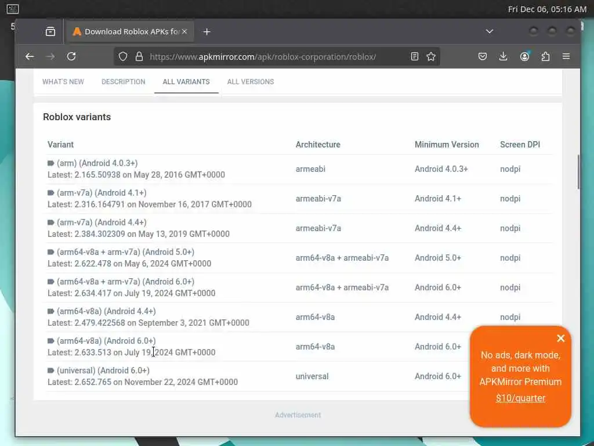This screenshot has width=594, height=446.
Task: Click the 'Roblox variants' heading
Action: pos(77,117)
